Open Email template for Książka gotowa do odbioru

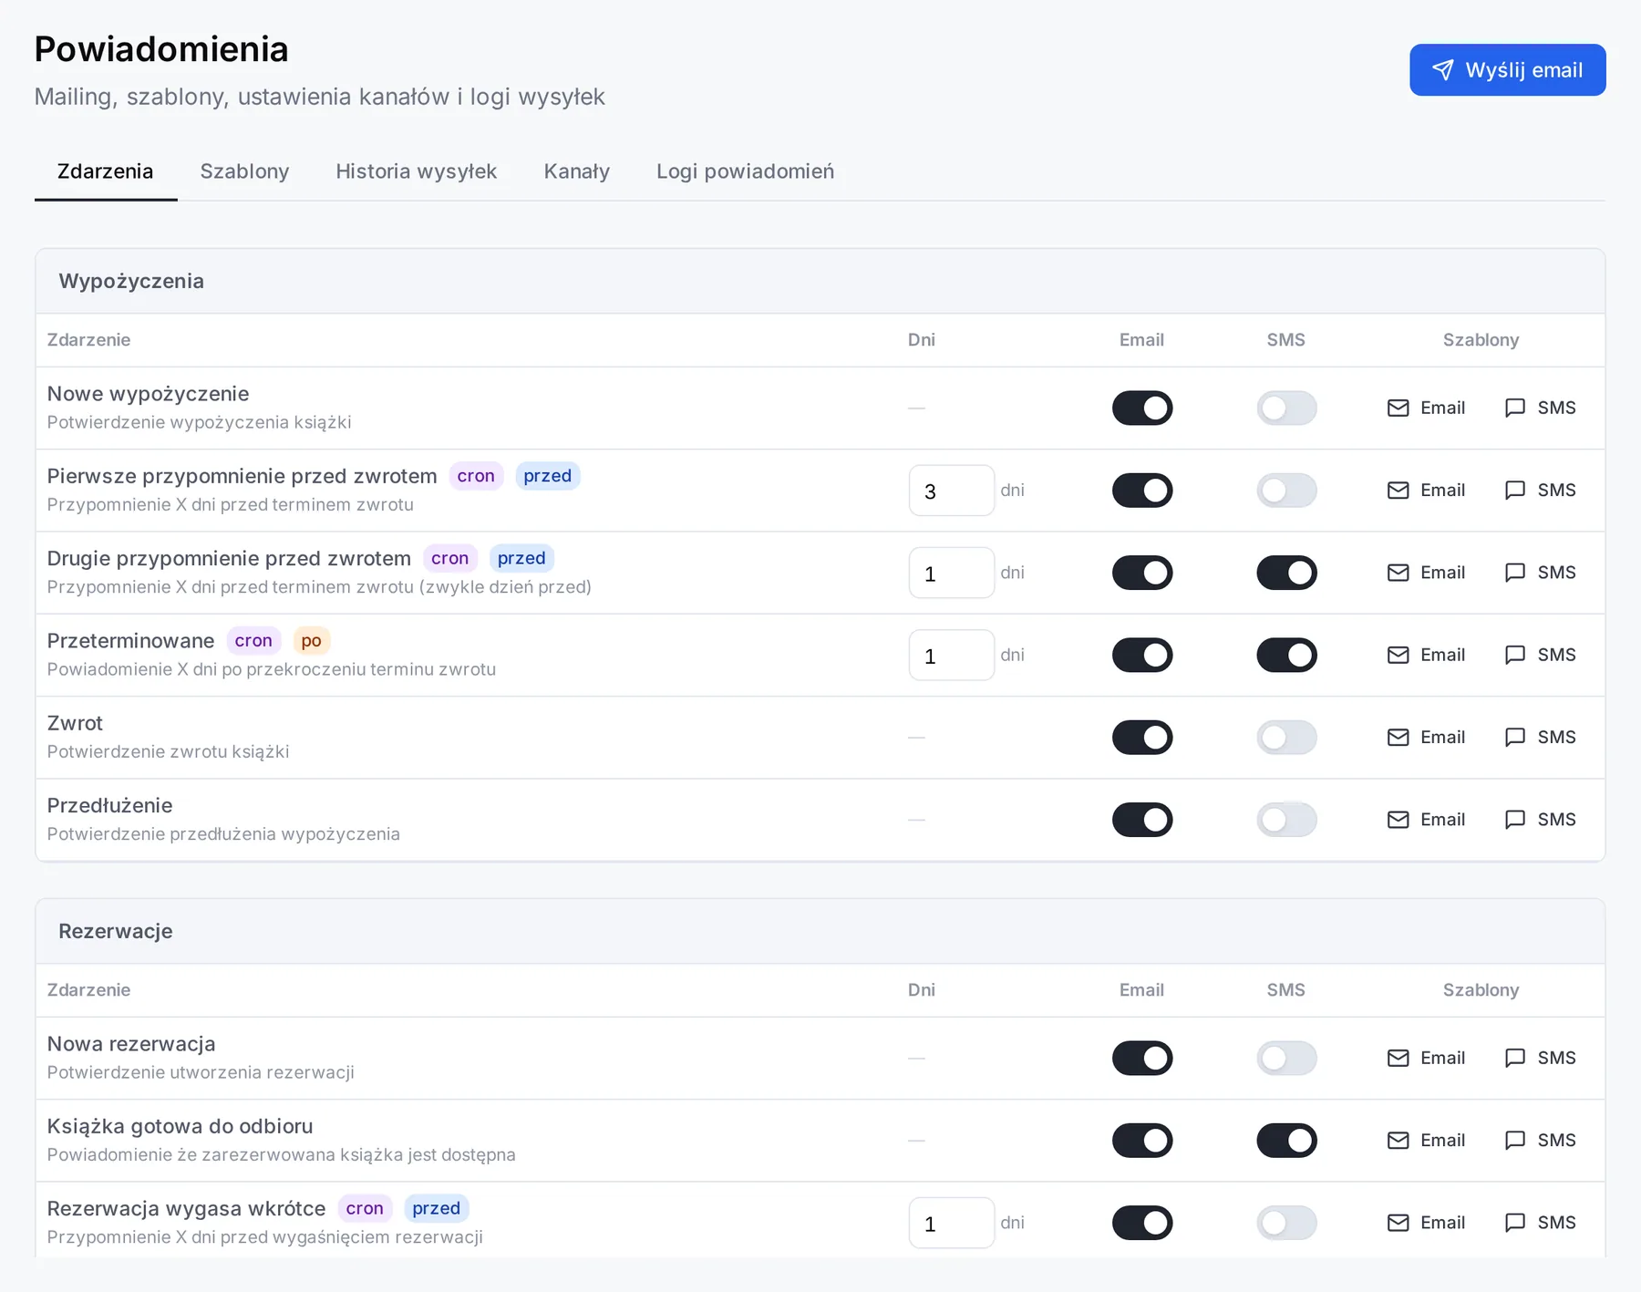(x=1426, y=1140)
